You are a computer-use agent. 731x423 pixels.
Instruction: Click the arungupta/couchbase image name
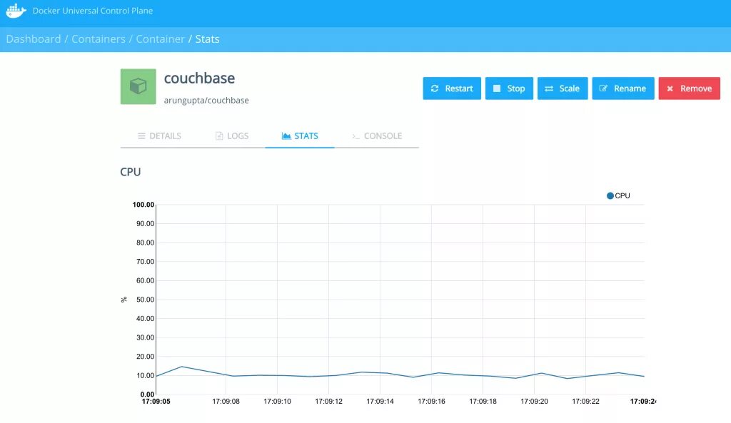click(x=206, y=100)
